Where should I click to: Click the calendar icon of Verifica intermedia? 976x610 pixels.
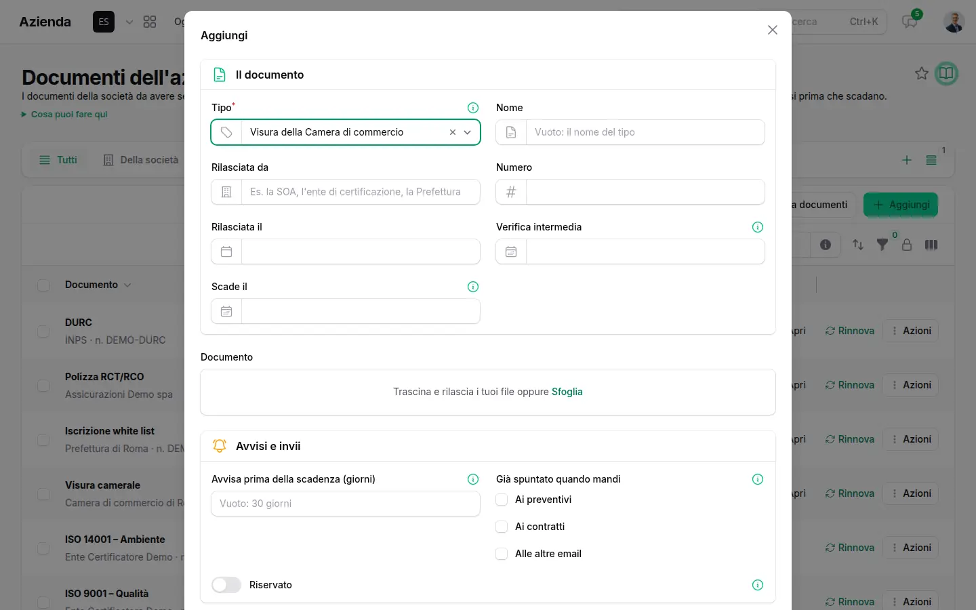click(x=511, y=251)
